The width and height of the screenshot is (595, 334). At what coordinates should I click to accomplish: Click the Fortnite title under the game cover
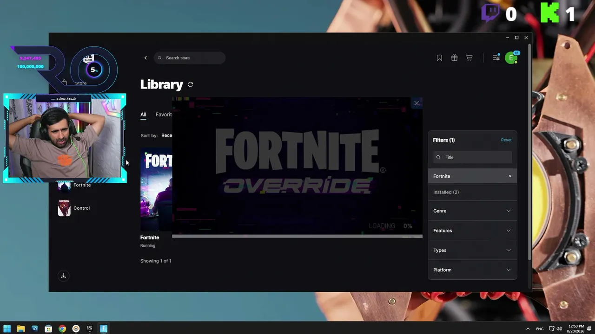point(150,238)
